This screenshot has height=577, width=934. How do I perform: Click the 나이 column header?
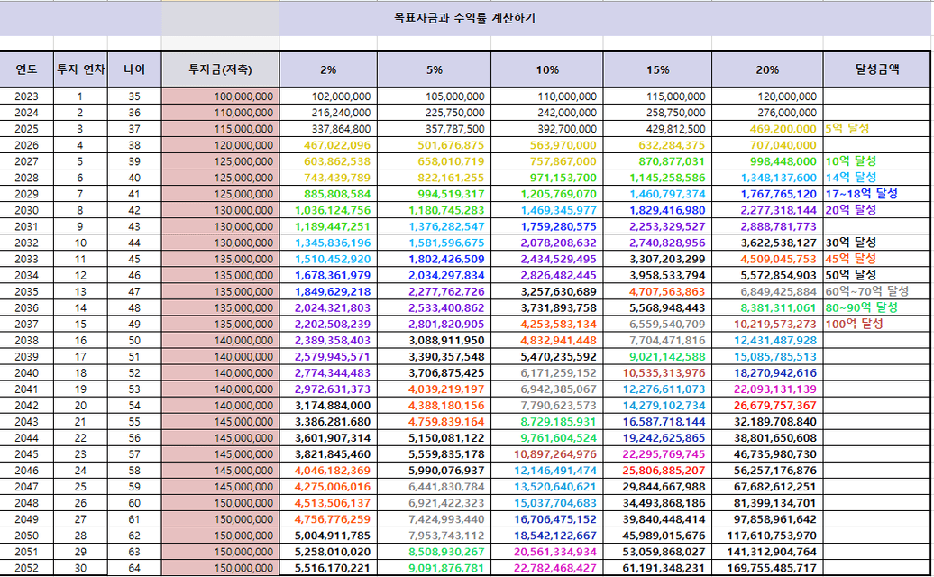134,69
